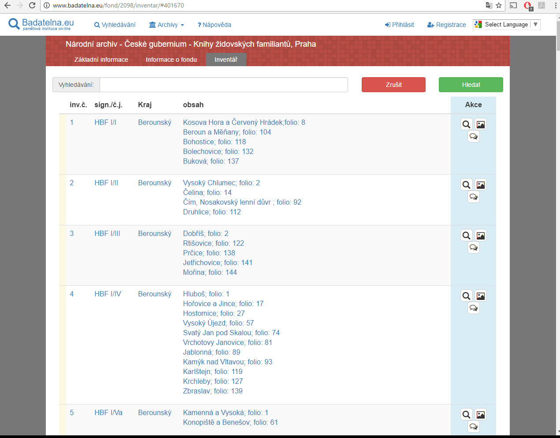560x438 pixels.
Task: Click the magnifier icon for inventory row 1
Action: click(x=466, y=124)
